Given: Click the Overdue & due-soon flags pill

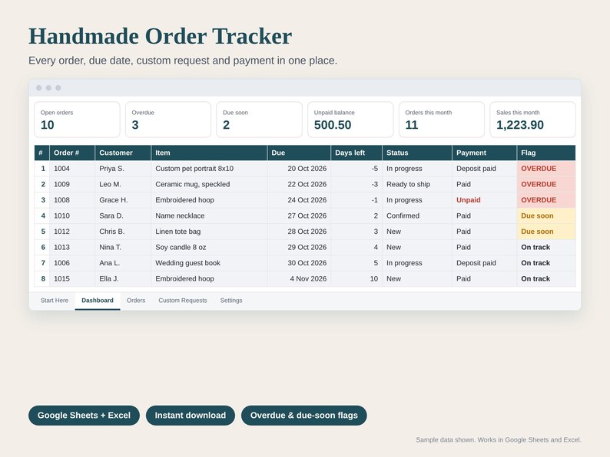Looking at the screenshot, I should [x=303, y=416].
